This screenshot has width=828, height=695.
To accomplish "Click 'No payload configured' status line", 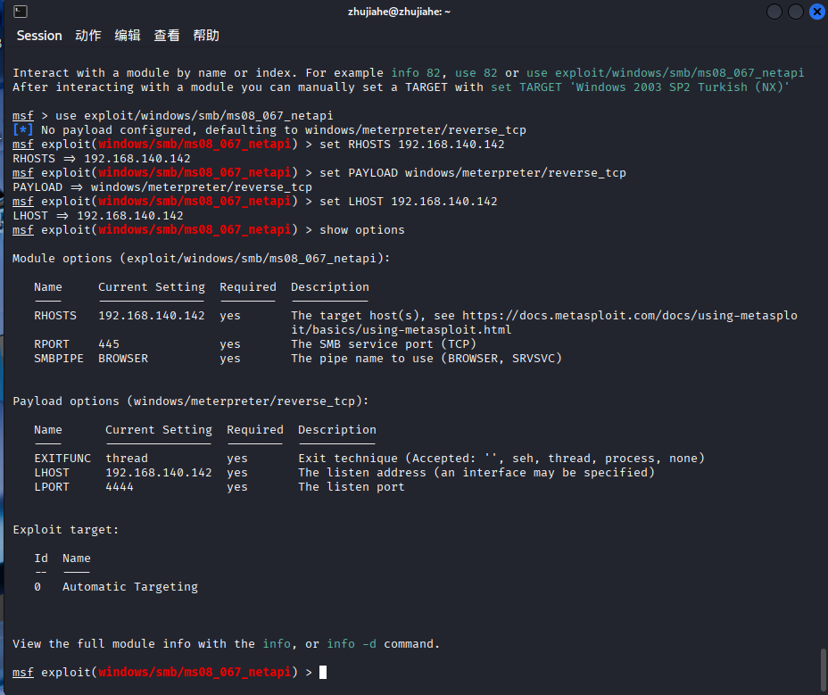I will (269, 130).
